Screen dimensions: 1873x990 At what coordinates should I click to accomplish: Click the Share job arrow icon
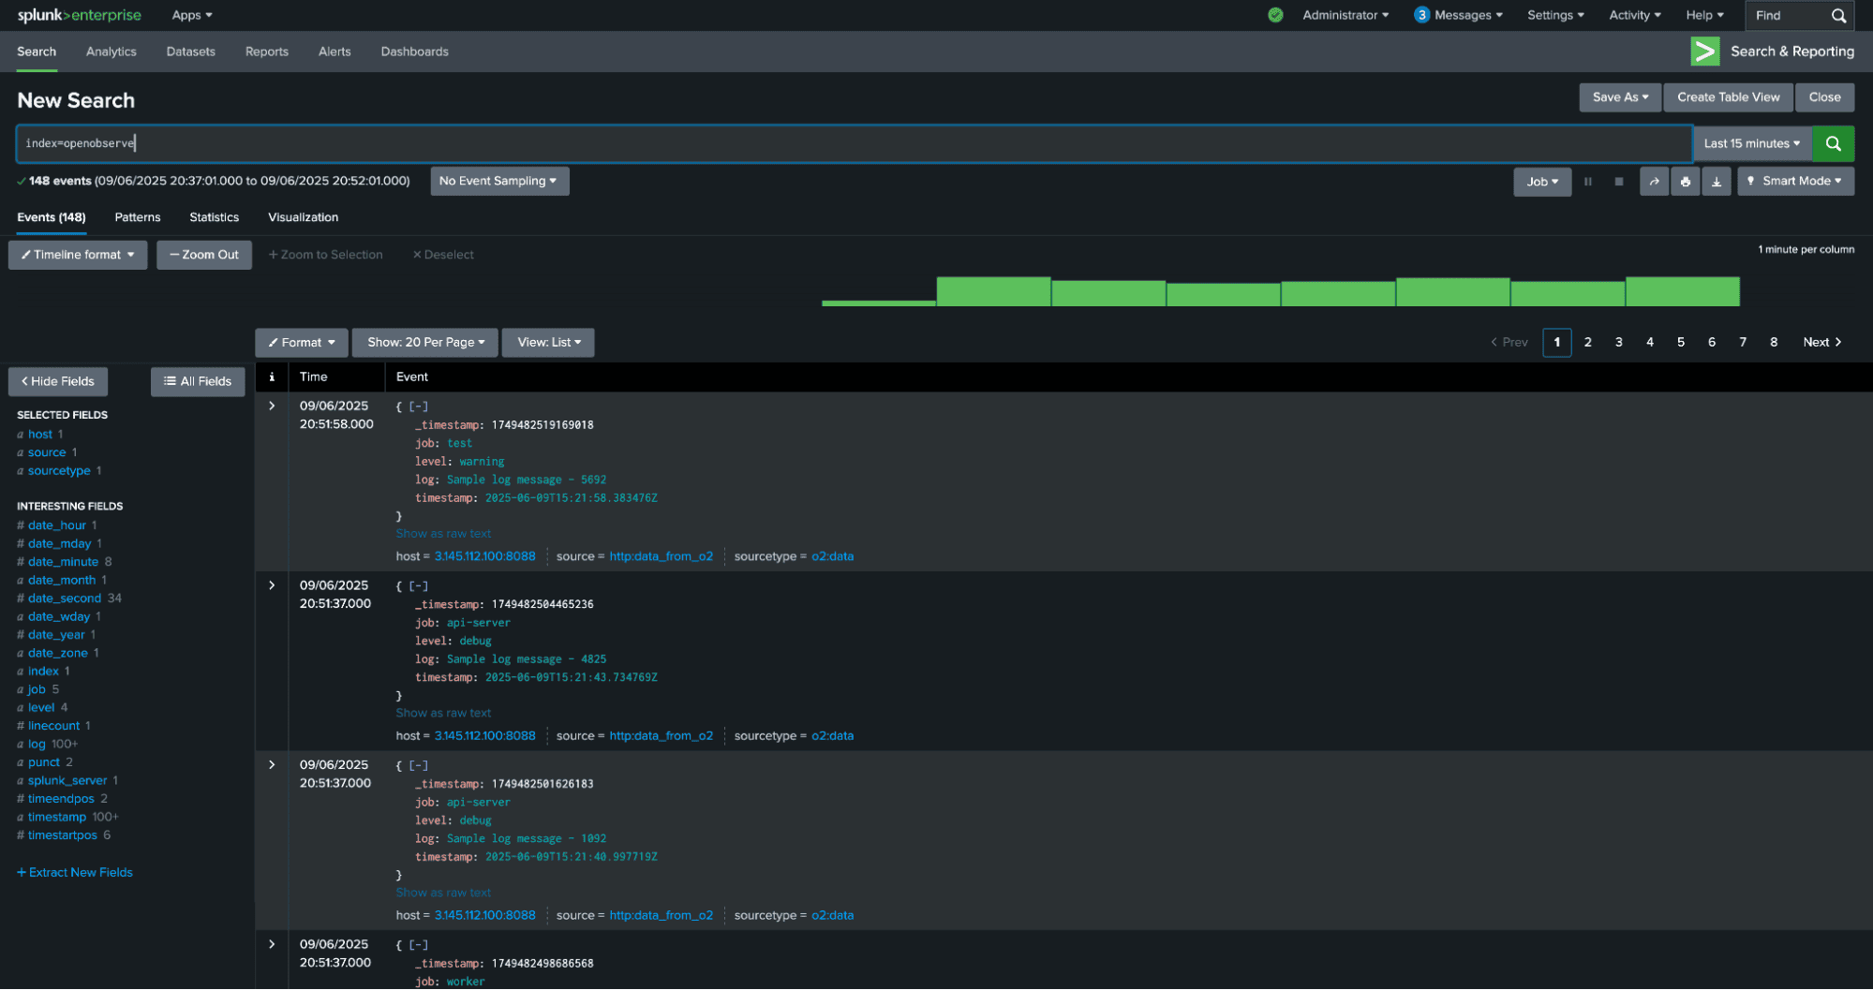tap(1654, 182)
